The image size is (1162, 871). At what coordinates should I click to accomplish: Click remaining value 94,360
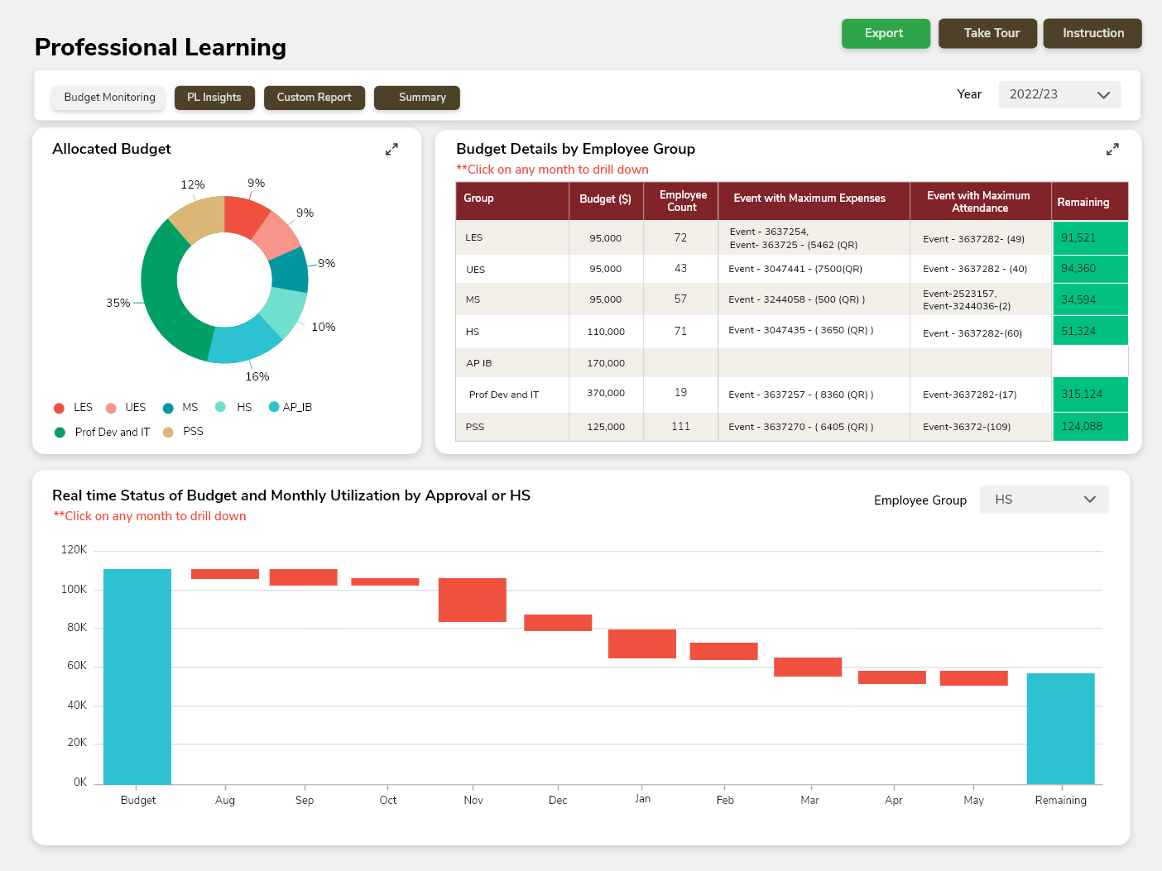(1090, 269)
